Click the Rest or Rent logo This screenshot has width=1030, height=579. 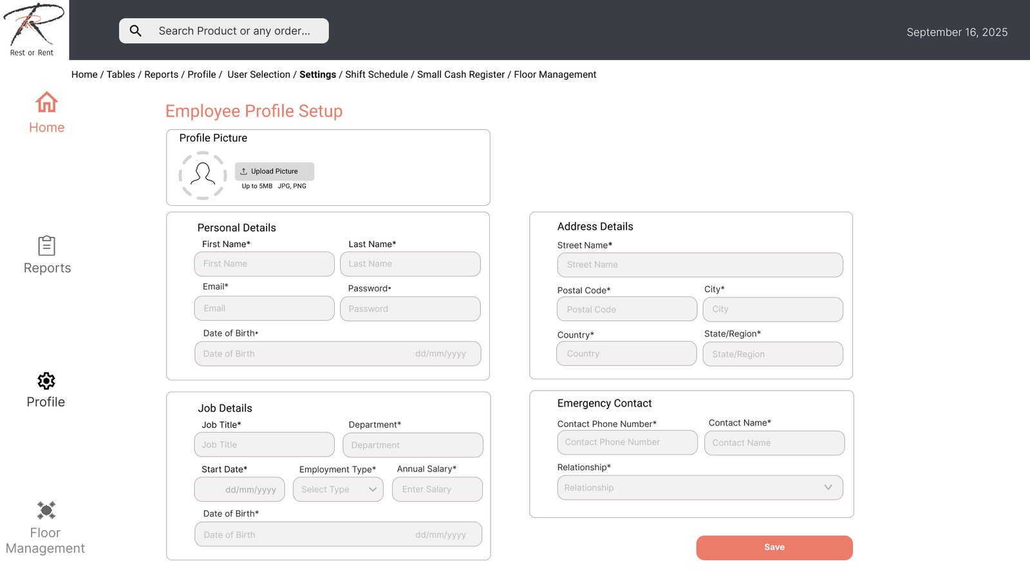pyautogui.click(x=33, y=29)
